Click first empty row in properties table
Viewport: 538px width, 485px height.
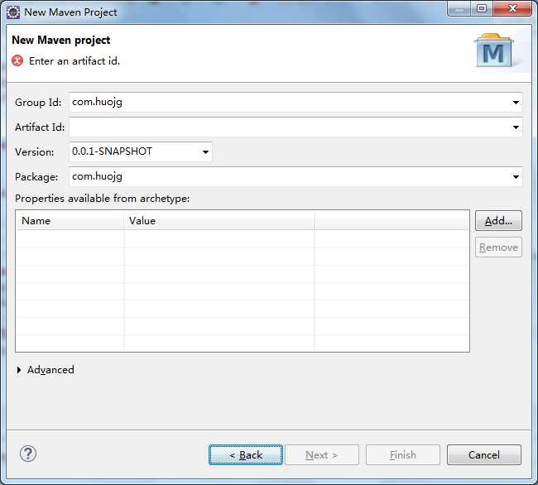click(243, 239)
